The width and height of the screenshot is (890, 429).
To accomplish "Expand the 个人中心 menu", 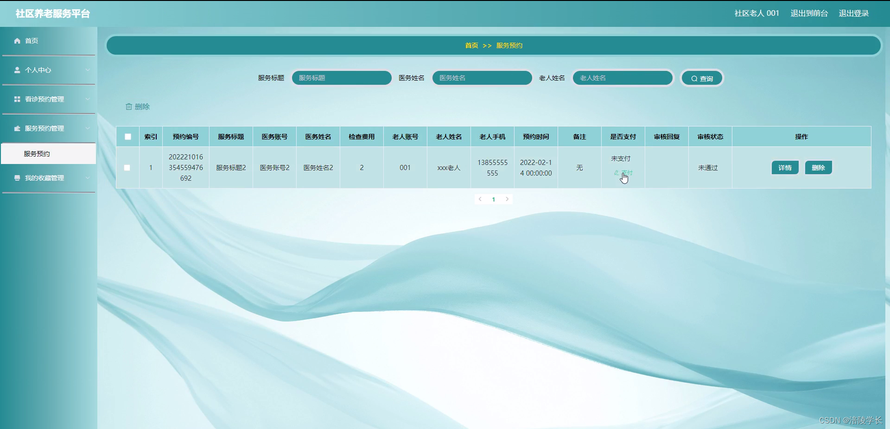I will click(x=88, y=70).
